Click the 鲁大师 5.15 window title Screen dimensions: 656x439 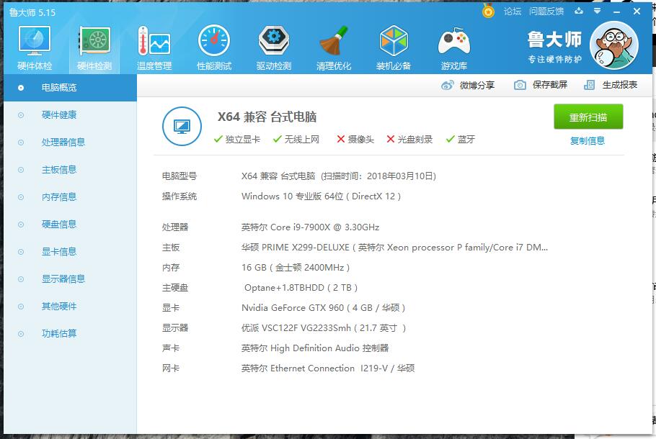[x=32, y=12]
